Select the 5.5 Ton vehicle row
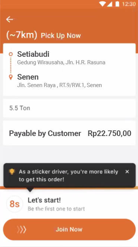138x247 pixels. 69,108
